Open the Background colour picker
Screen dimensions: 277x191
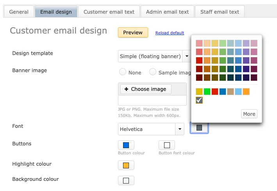click(x=126, y=180)
